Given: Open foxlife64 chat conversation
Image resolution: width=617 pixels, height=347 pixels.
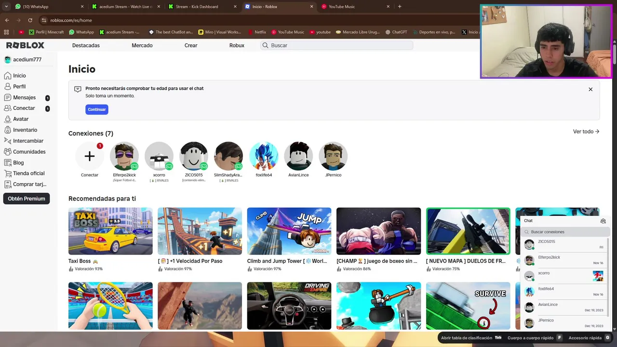Looking at the screenshot, I should click(564, 292).
